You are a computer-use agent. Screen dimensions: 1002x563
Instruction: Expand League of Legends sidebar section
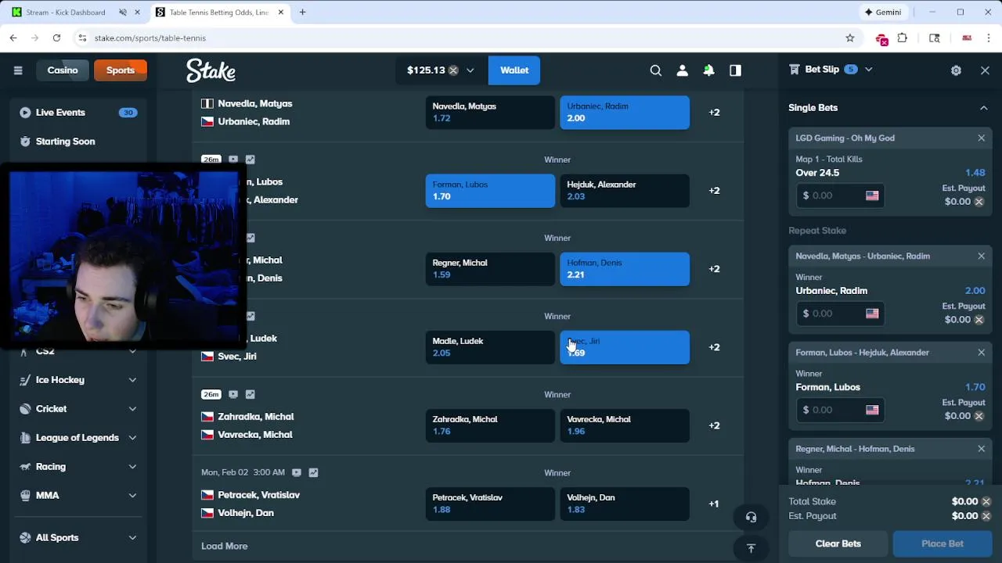[x=132, y=438]
